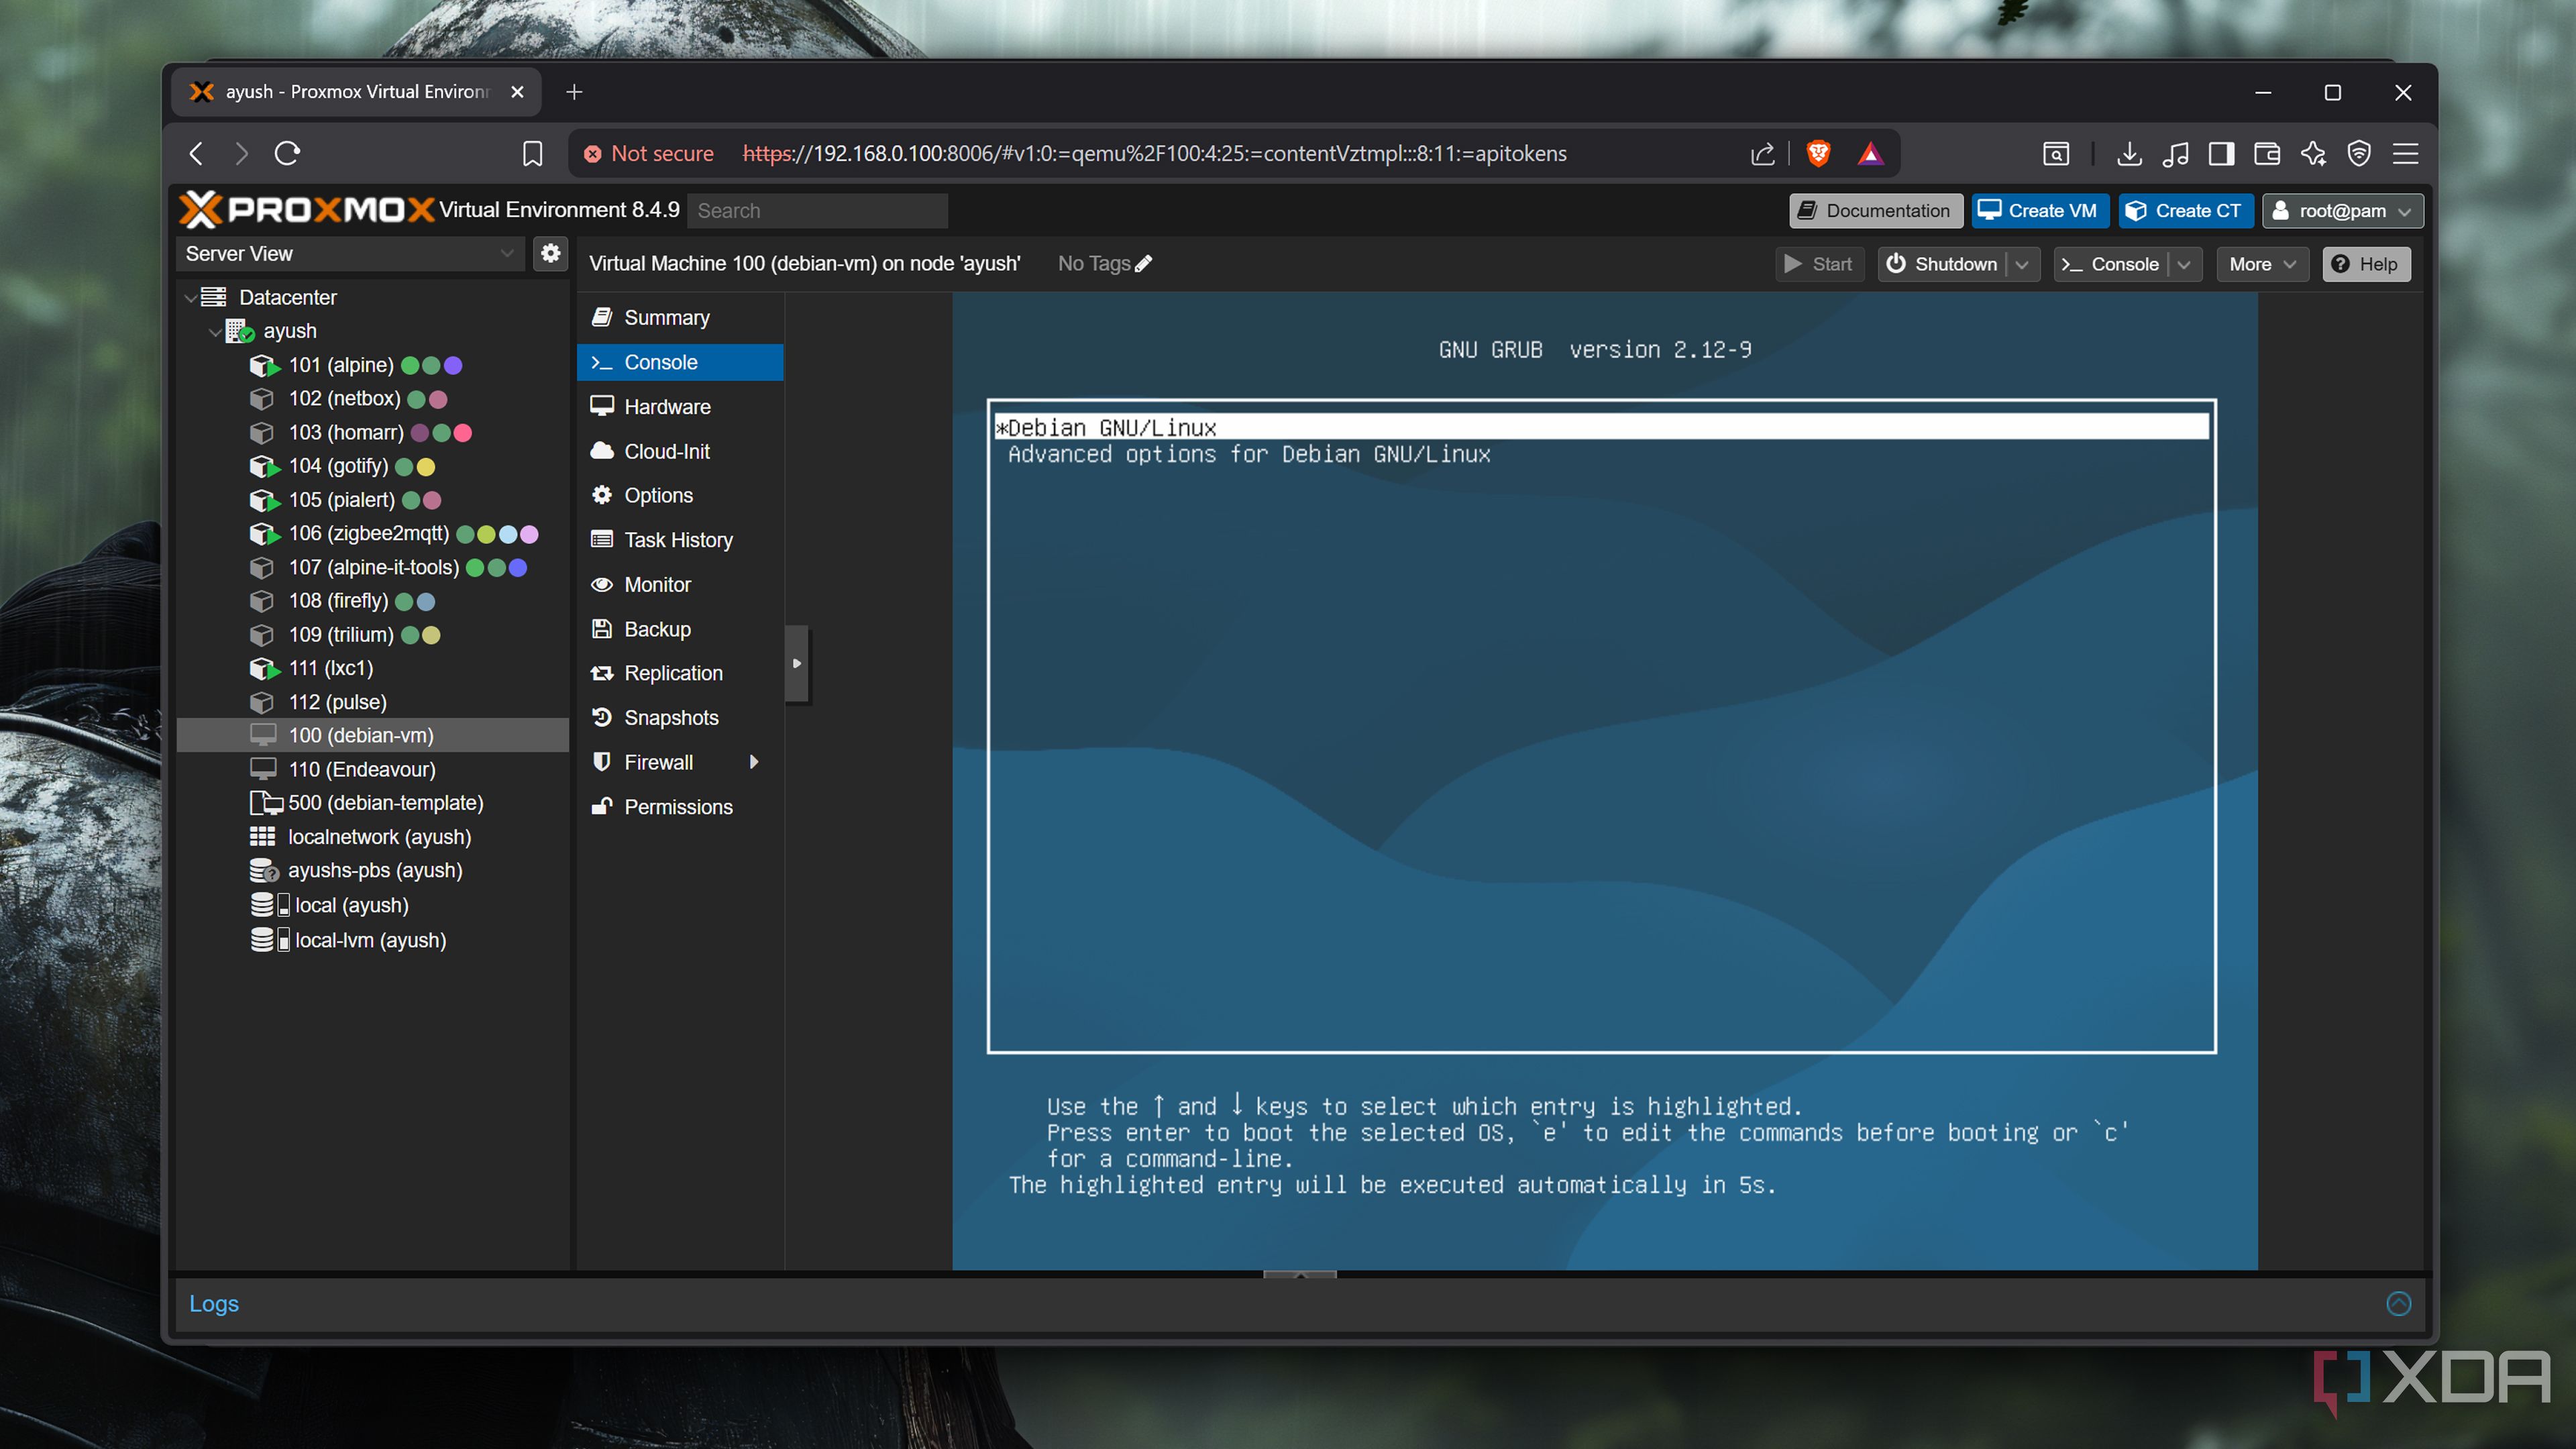Open the Documentation button

pos(1875,211)
